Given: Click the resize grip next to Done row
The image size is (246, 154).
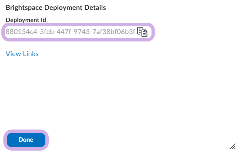Looking at the screenshot, I should tap(233, 146).
